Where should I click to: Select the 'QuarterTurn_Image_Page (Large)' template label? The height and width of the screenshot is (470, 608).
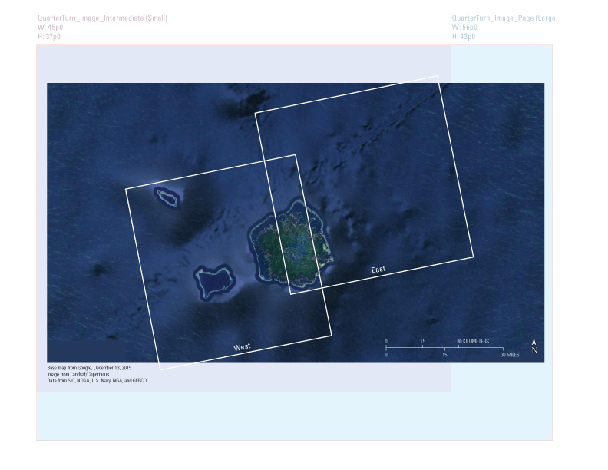504,18
